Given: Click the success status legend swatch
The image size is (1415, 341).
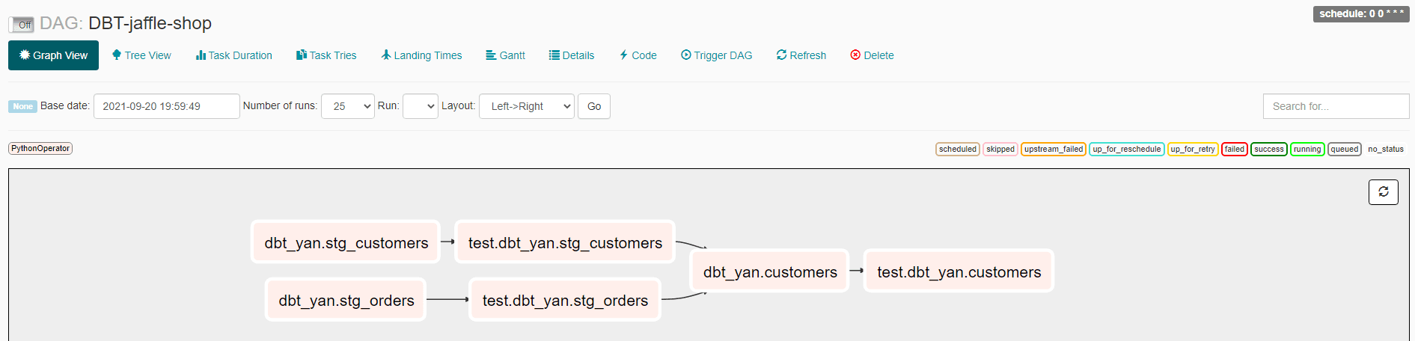Looking at the screenshot, I should coord(1268,149).
